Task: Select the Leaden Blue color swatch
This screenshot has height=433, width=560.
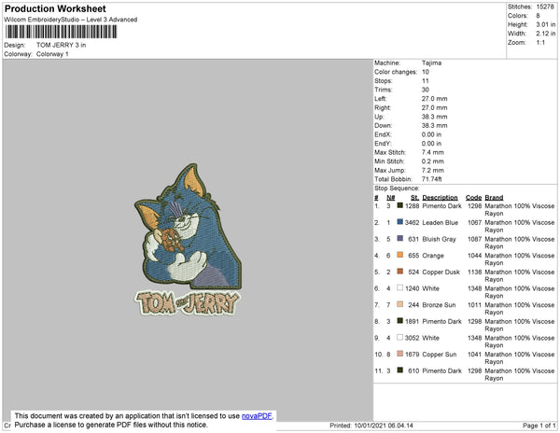Action: click(400, 222)
